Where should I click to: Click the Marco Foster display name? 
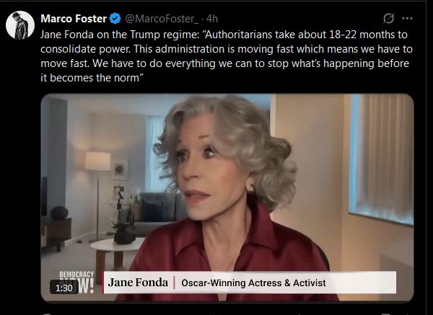pos(74,19)
